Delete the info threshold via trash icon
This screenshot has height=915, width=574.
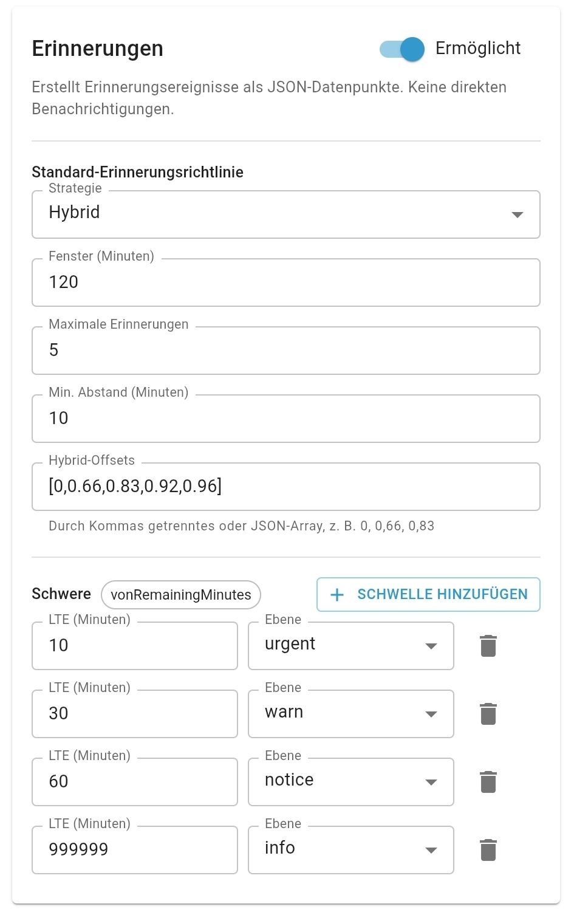488,850
